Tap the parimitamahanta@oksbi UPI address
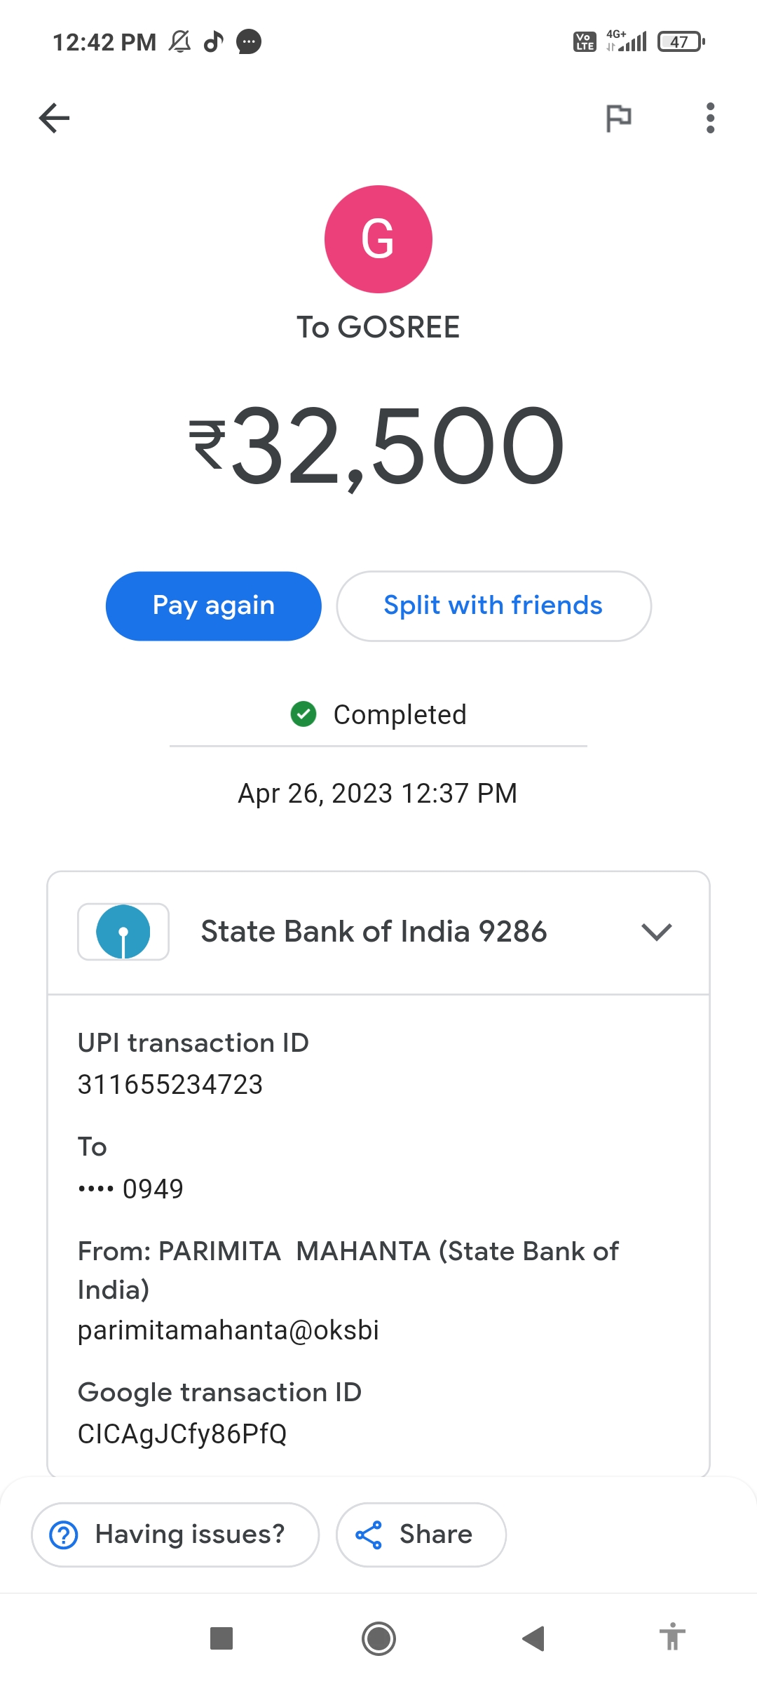Viewport: 757px width, 1684px height. tap(229, 1330)
